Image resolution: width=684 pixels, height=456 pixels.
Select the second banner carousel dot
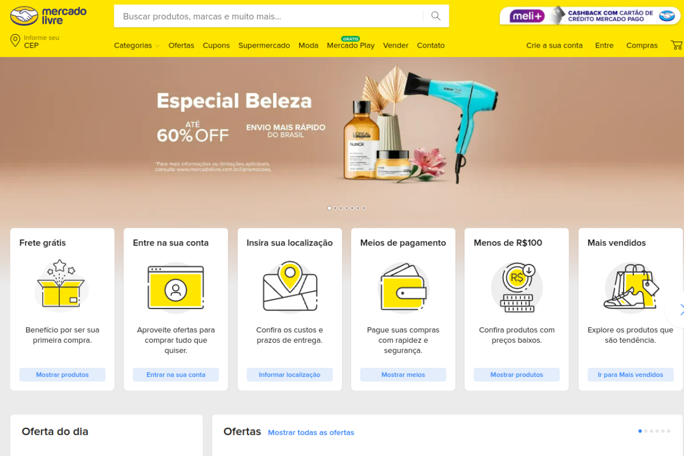[x=335, y=208]
